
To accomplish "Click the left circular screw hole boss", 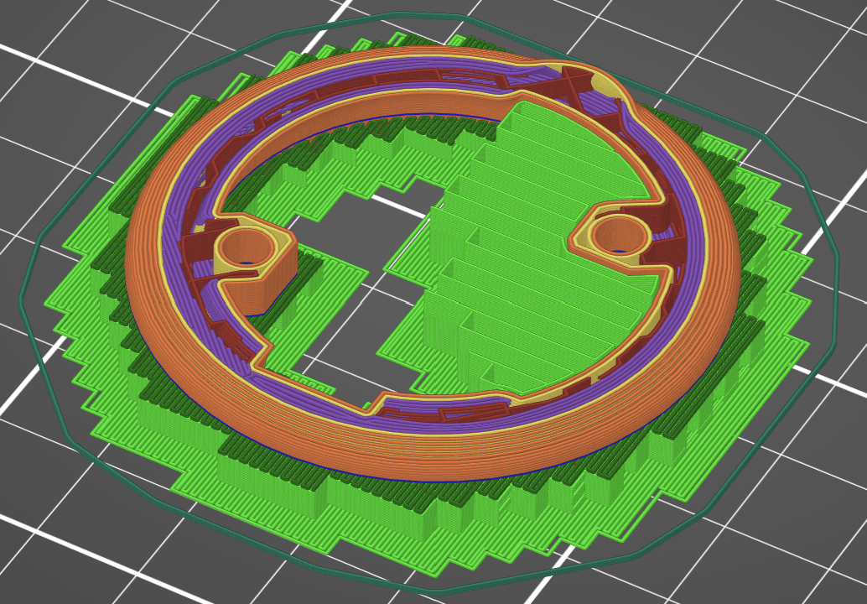I will pos(247,248).
